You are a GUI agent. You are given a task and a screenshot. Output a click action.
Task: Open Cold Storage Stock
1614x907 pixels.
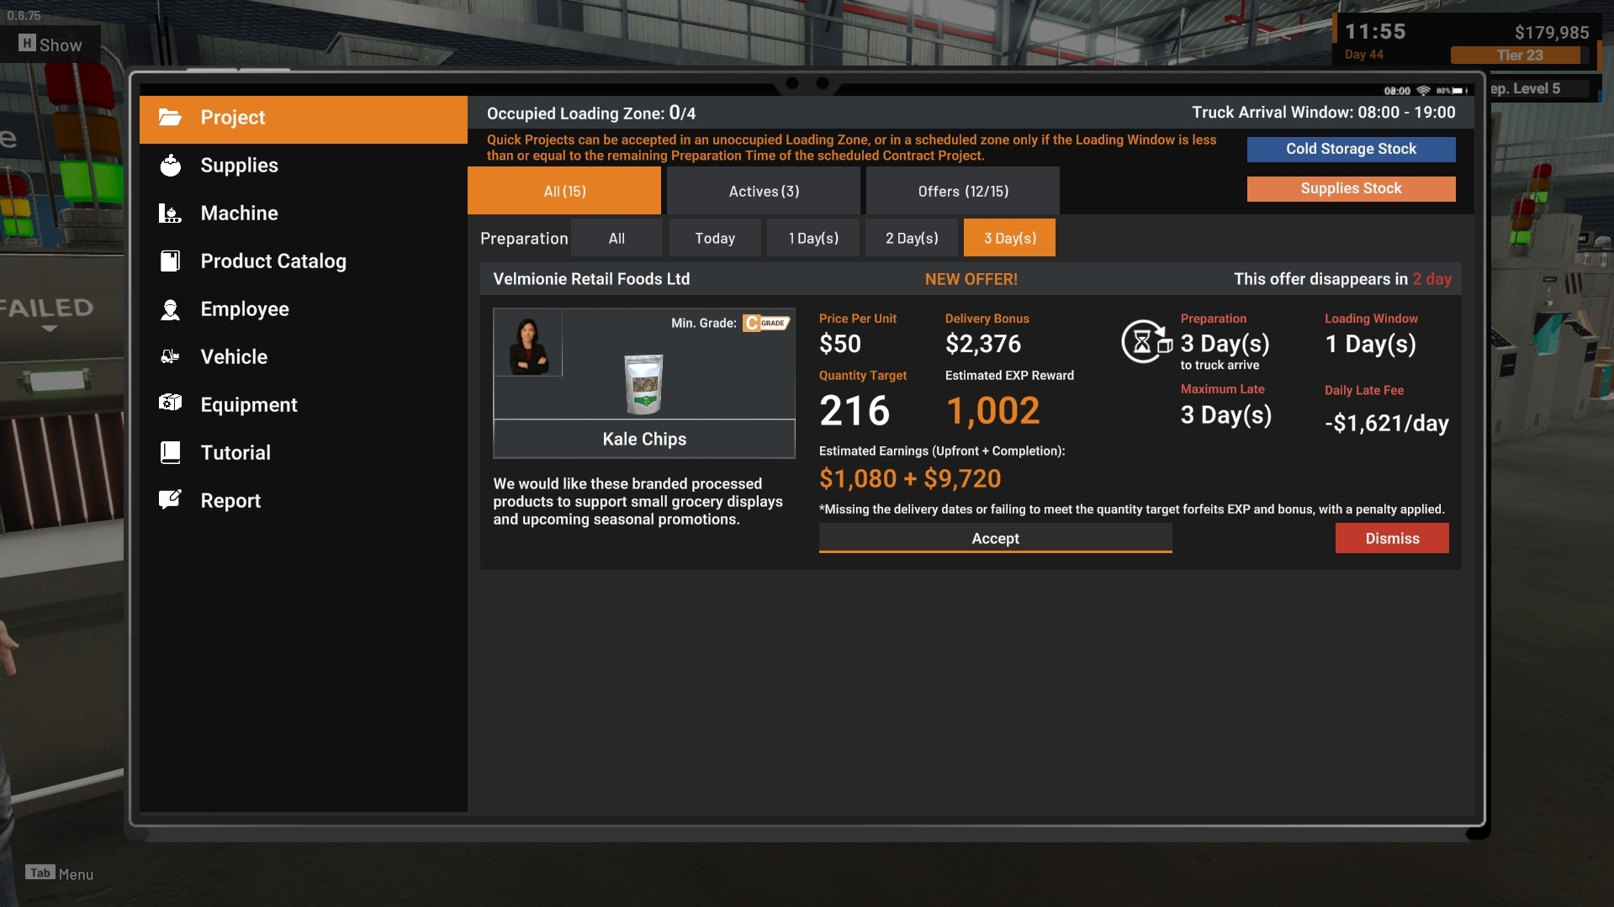(1350, 149)
